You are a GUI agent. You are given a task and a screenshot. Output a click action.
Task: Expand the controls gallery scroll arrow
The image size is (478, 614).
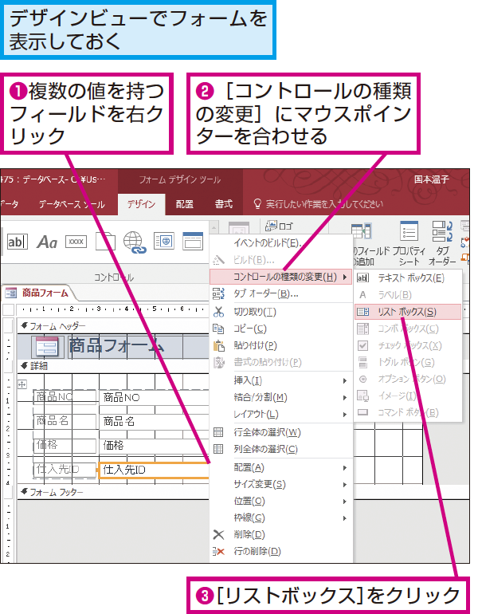coord(214,227)
